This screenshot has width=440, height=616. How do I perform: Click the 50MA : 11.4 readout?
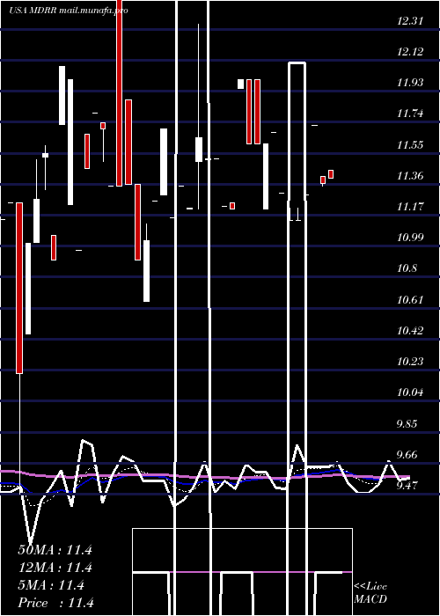click(x=55, y=550)
